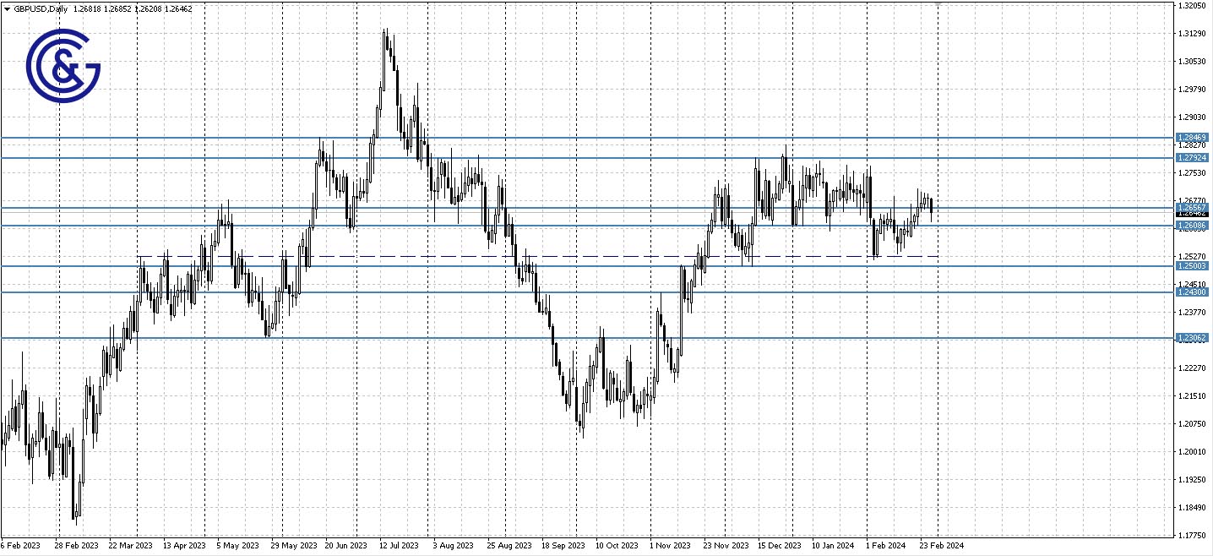Select the 1.27924 horizontal line label

point(1192,157)
